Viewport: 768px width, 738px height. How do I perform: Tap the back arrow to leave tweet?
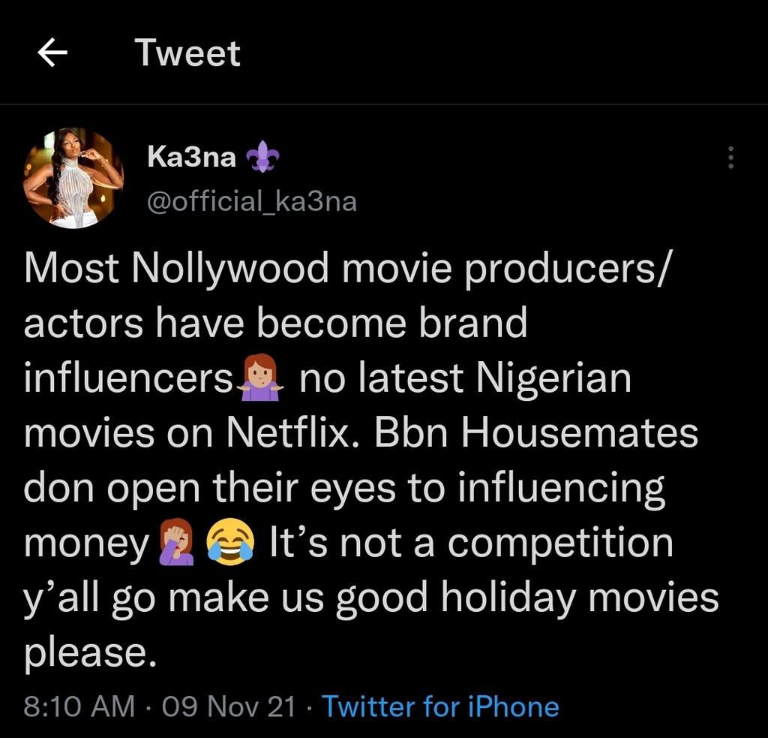[52, 53]
